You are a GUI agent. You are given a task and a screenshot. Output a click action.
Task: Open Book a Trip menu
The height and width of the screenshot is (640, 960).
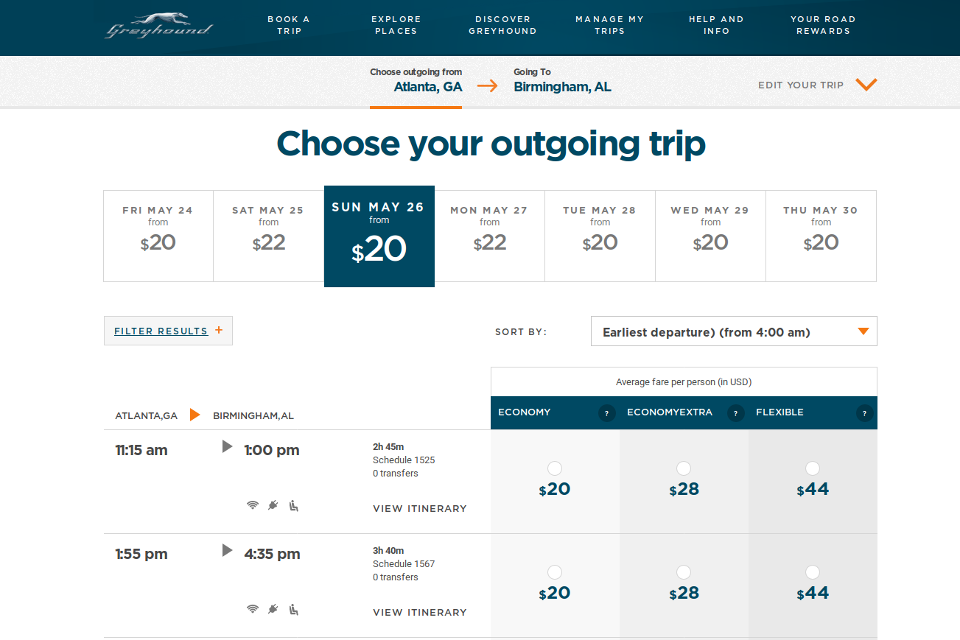tap(290, 25)
